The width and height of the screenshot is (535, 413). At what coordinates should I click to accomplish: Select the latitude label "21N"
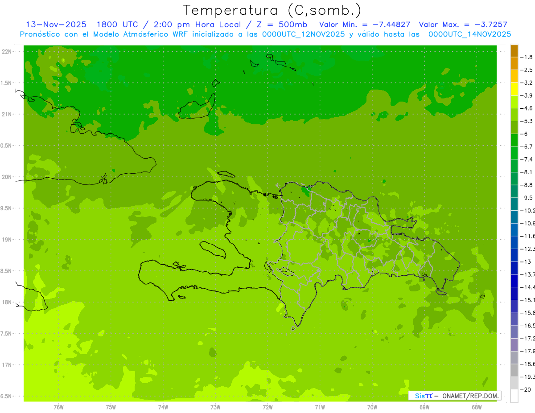tap(7, 114)
